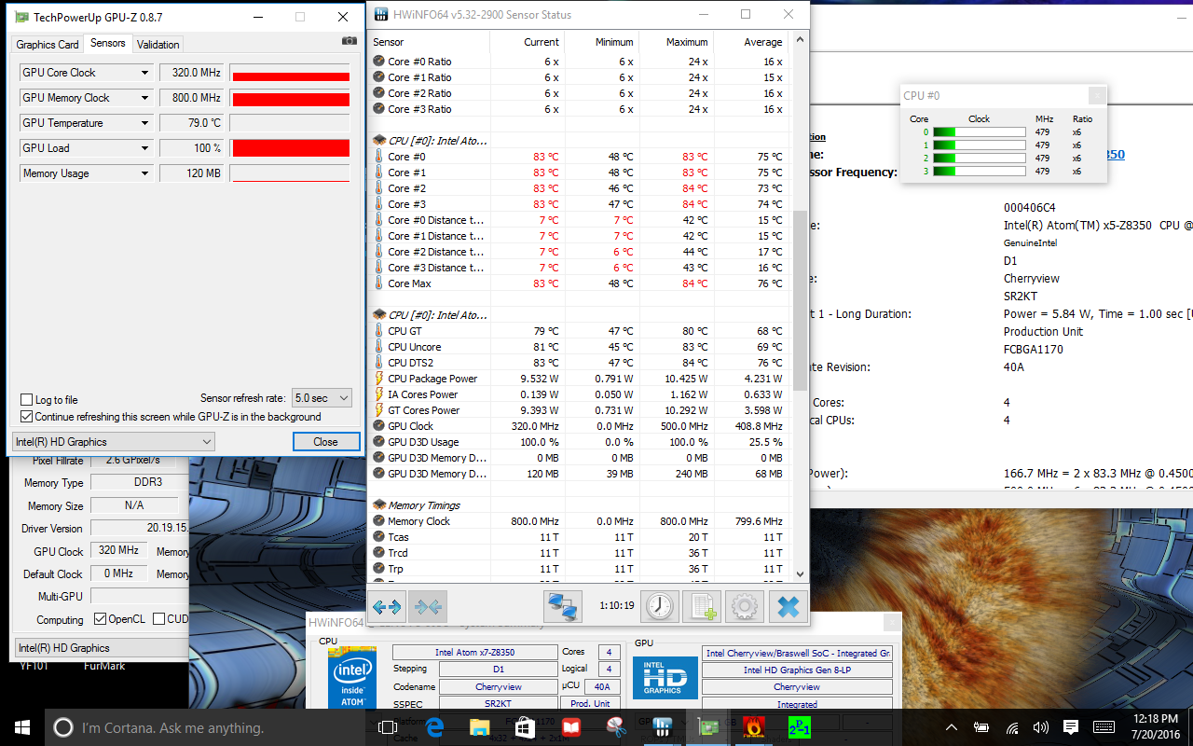The width and height of the screenshot is (1193, 746).
Task: Select the CPU Package Power sensor row
Action: click(580, 379)
